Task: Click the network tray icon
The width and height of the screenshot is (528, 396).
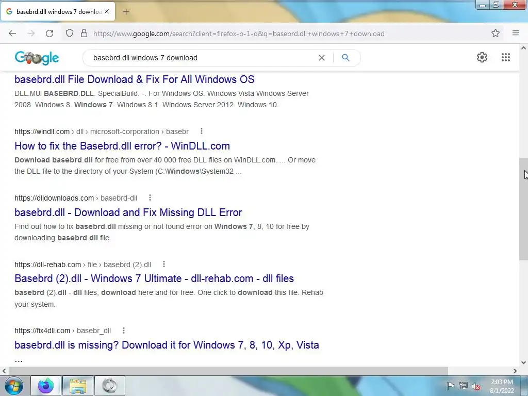Action: pyautogui.click(x=464, y=386)
